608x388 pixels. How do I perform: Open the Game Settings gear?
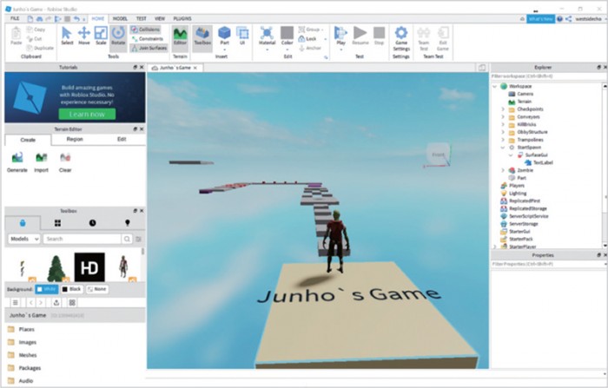(401, 38)
